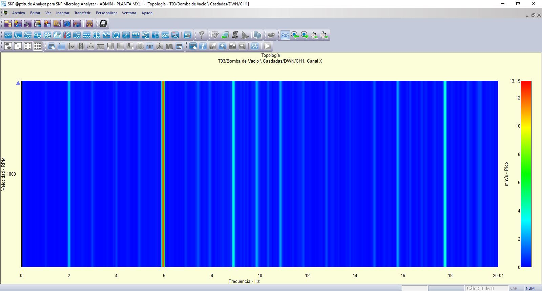Image resolution: width=542 pixels, height=291 pixels.
Task: Click the page with green arrow icon
Action: point(225,35)
